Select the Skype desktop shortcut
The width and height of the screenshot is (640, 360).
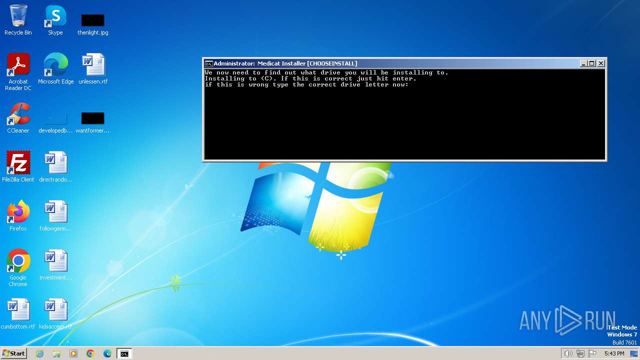tap(55, 20)
